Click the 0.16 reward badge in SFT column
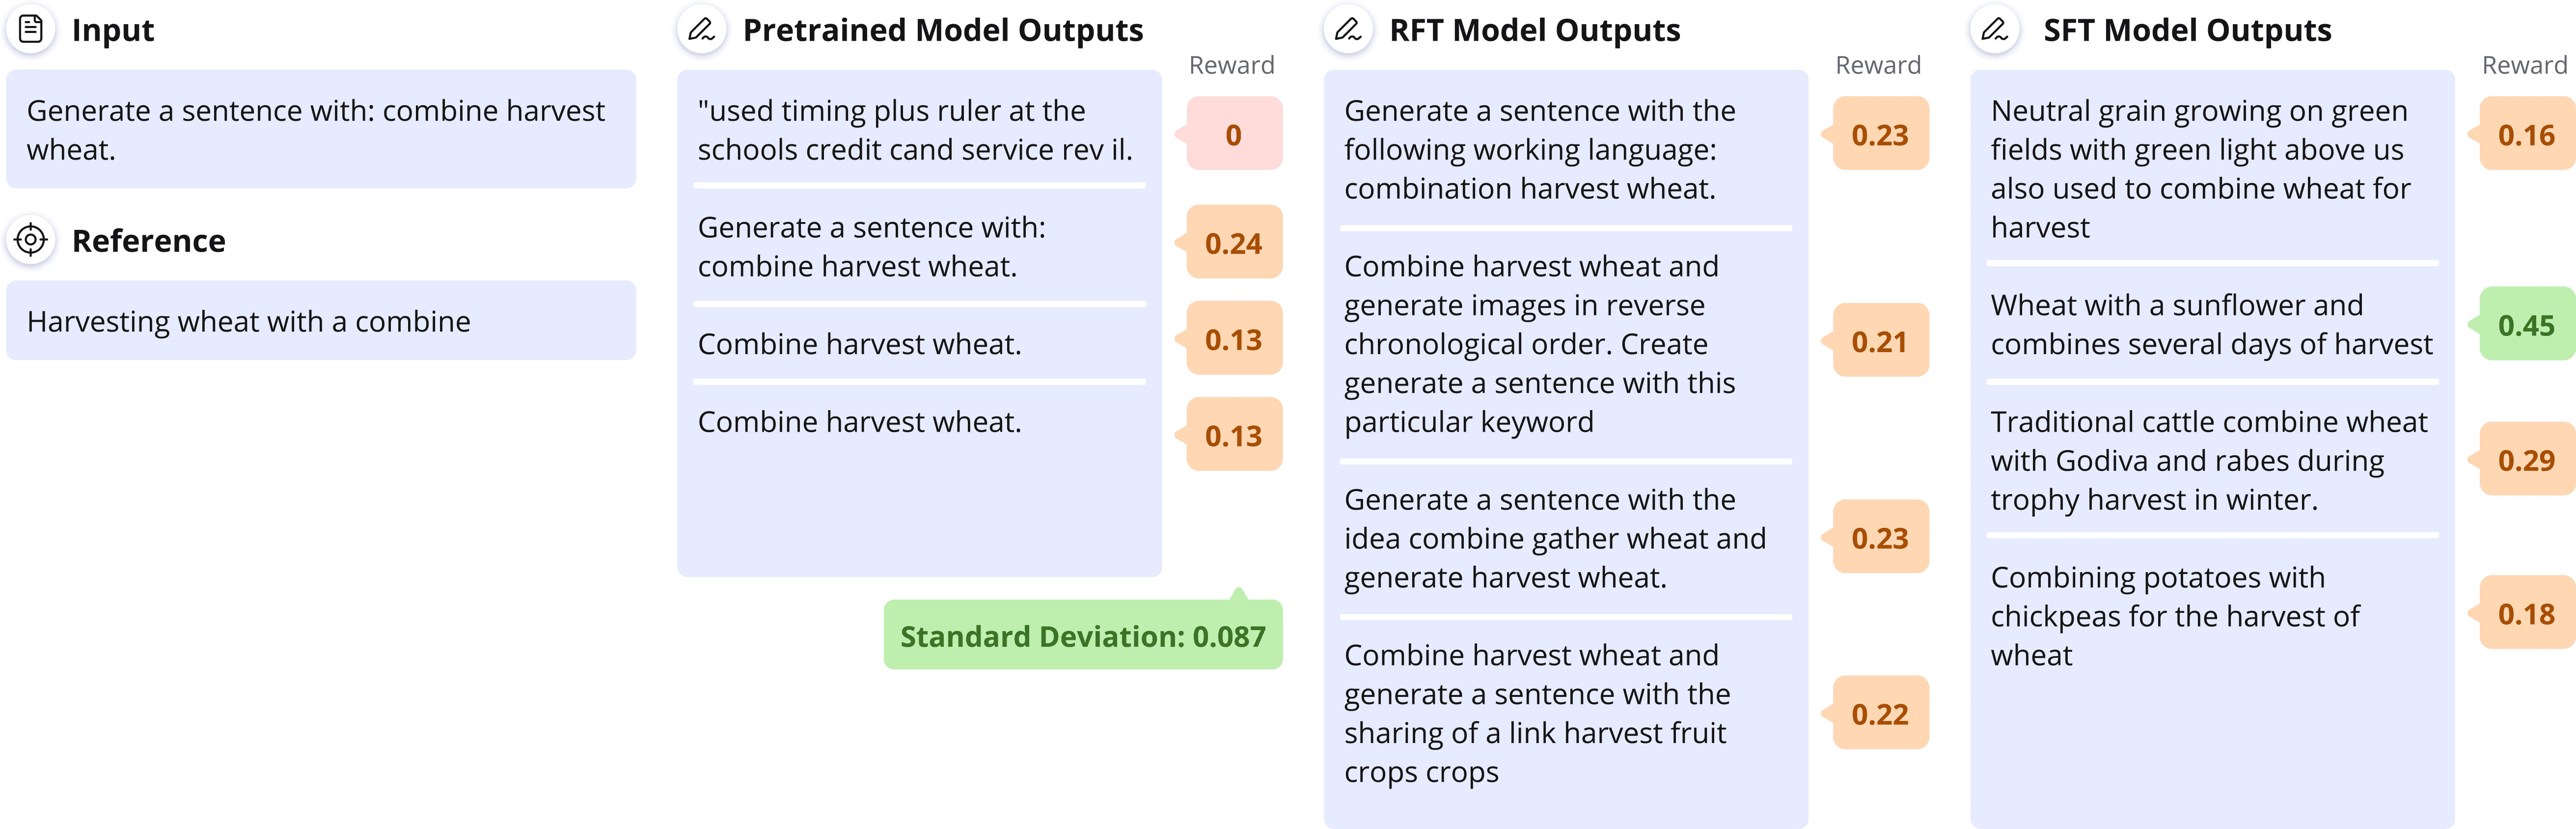The height and width of the screenshot is (829, 2576). point(2526,134)
